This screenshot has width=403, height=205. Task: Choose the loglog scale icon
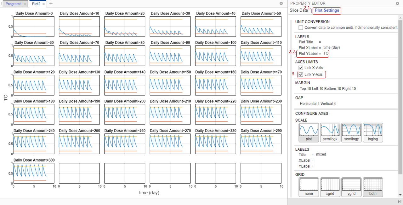373,132
